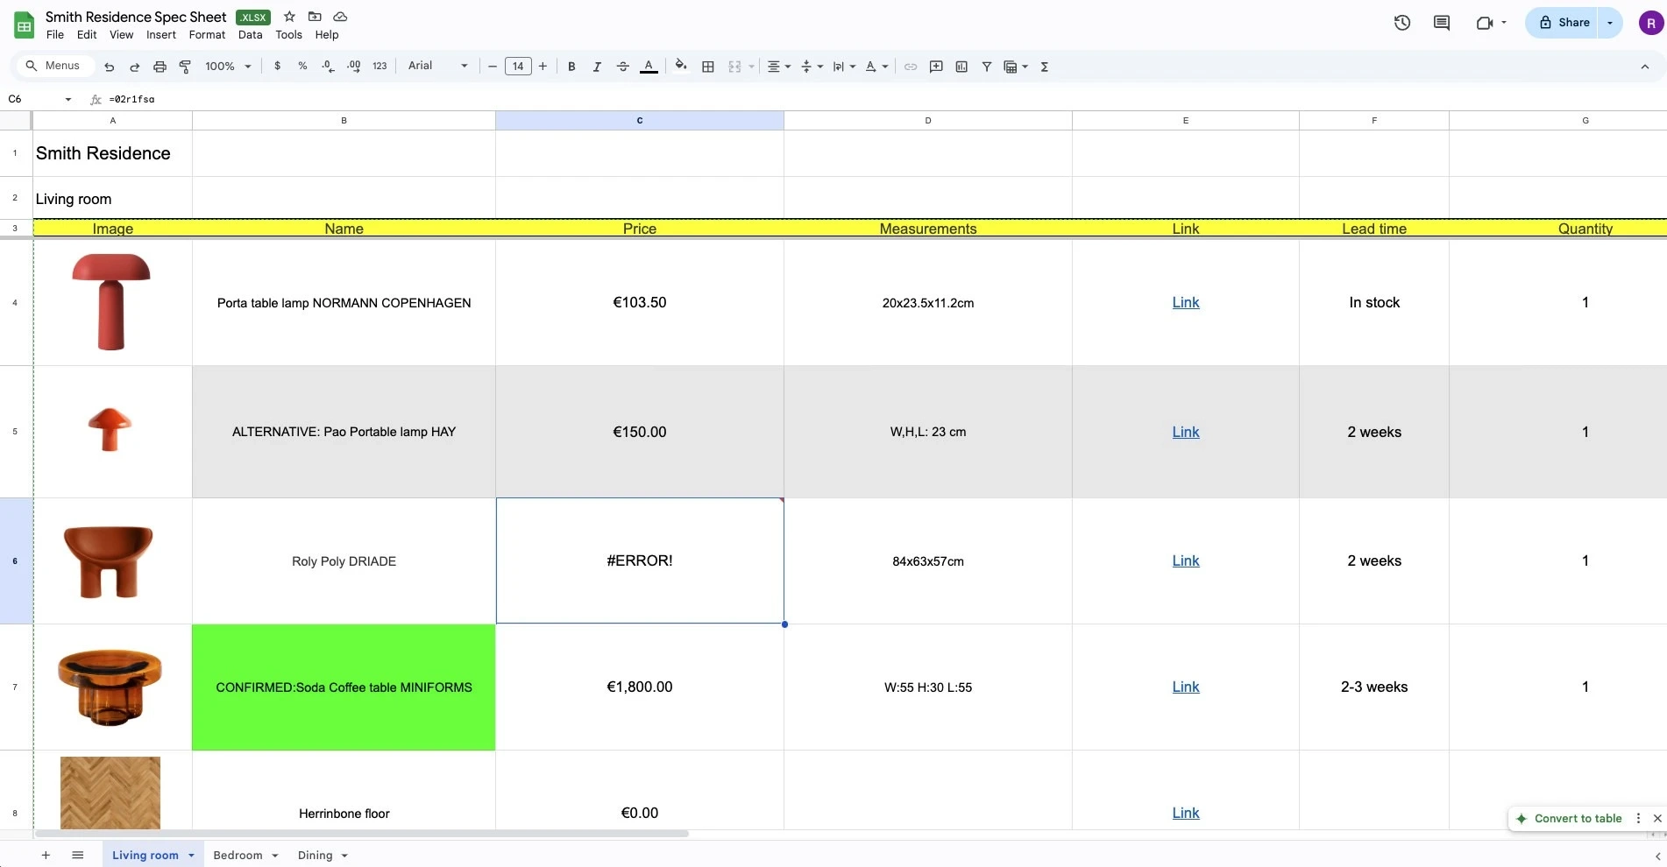
Task: Click Convert to table suggestion
Action: click(x=1578, y=819)
